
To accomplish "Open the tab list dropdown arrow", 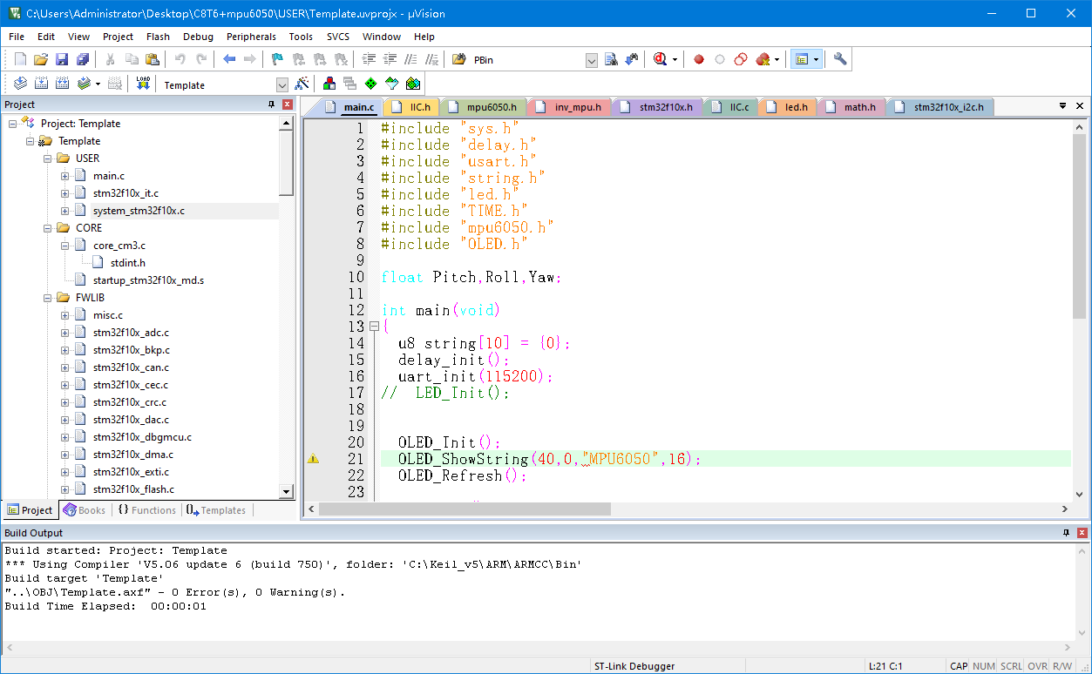I will coord(1063,105).
